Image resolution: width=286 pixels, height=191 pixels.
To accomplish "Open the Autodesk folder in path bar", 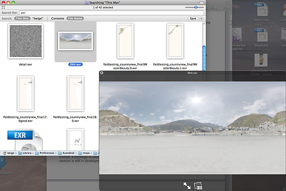I will click(x=66, y=153).
